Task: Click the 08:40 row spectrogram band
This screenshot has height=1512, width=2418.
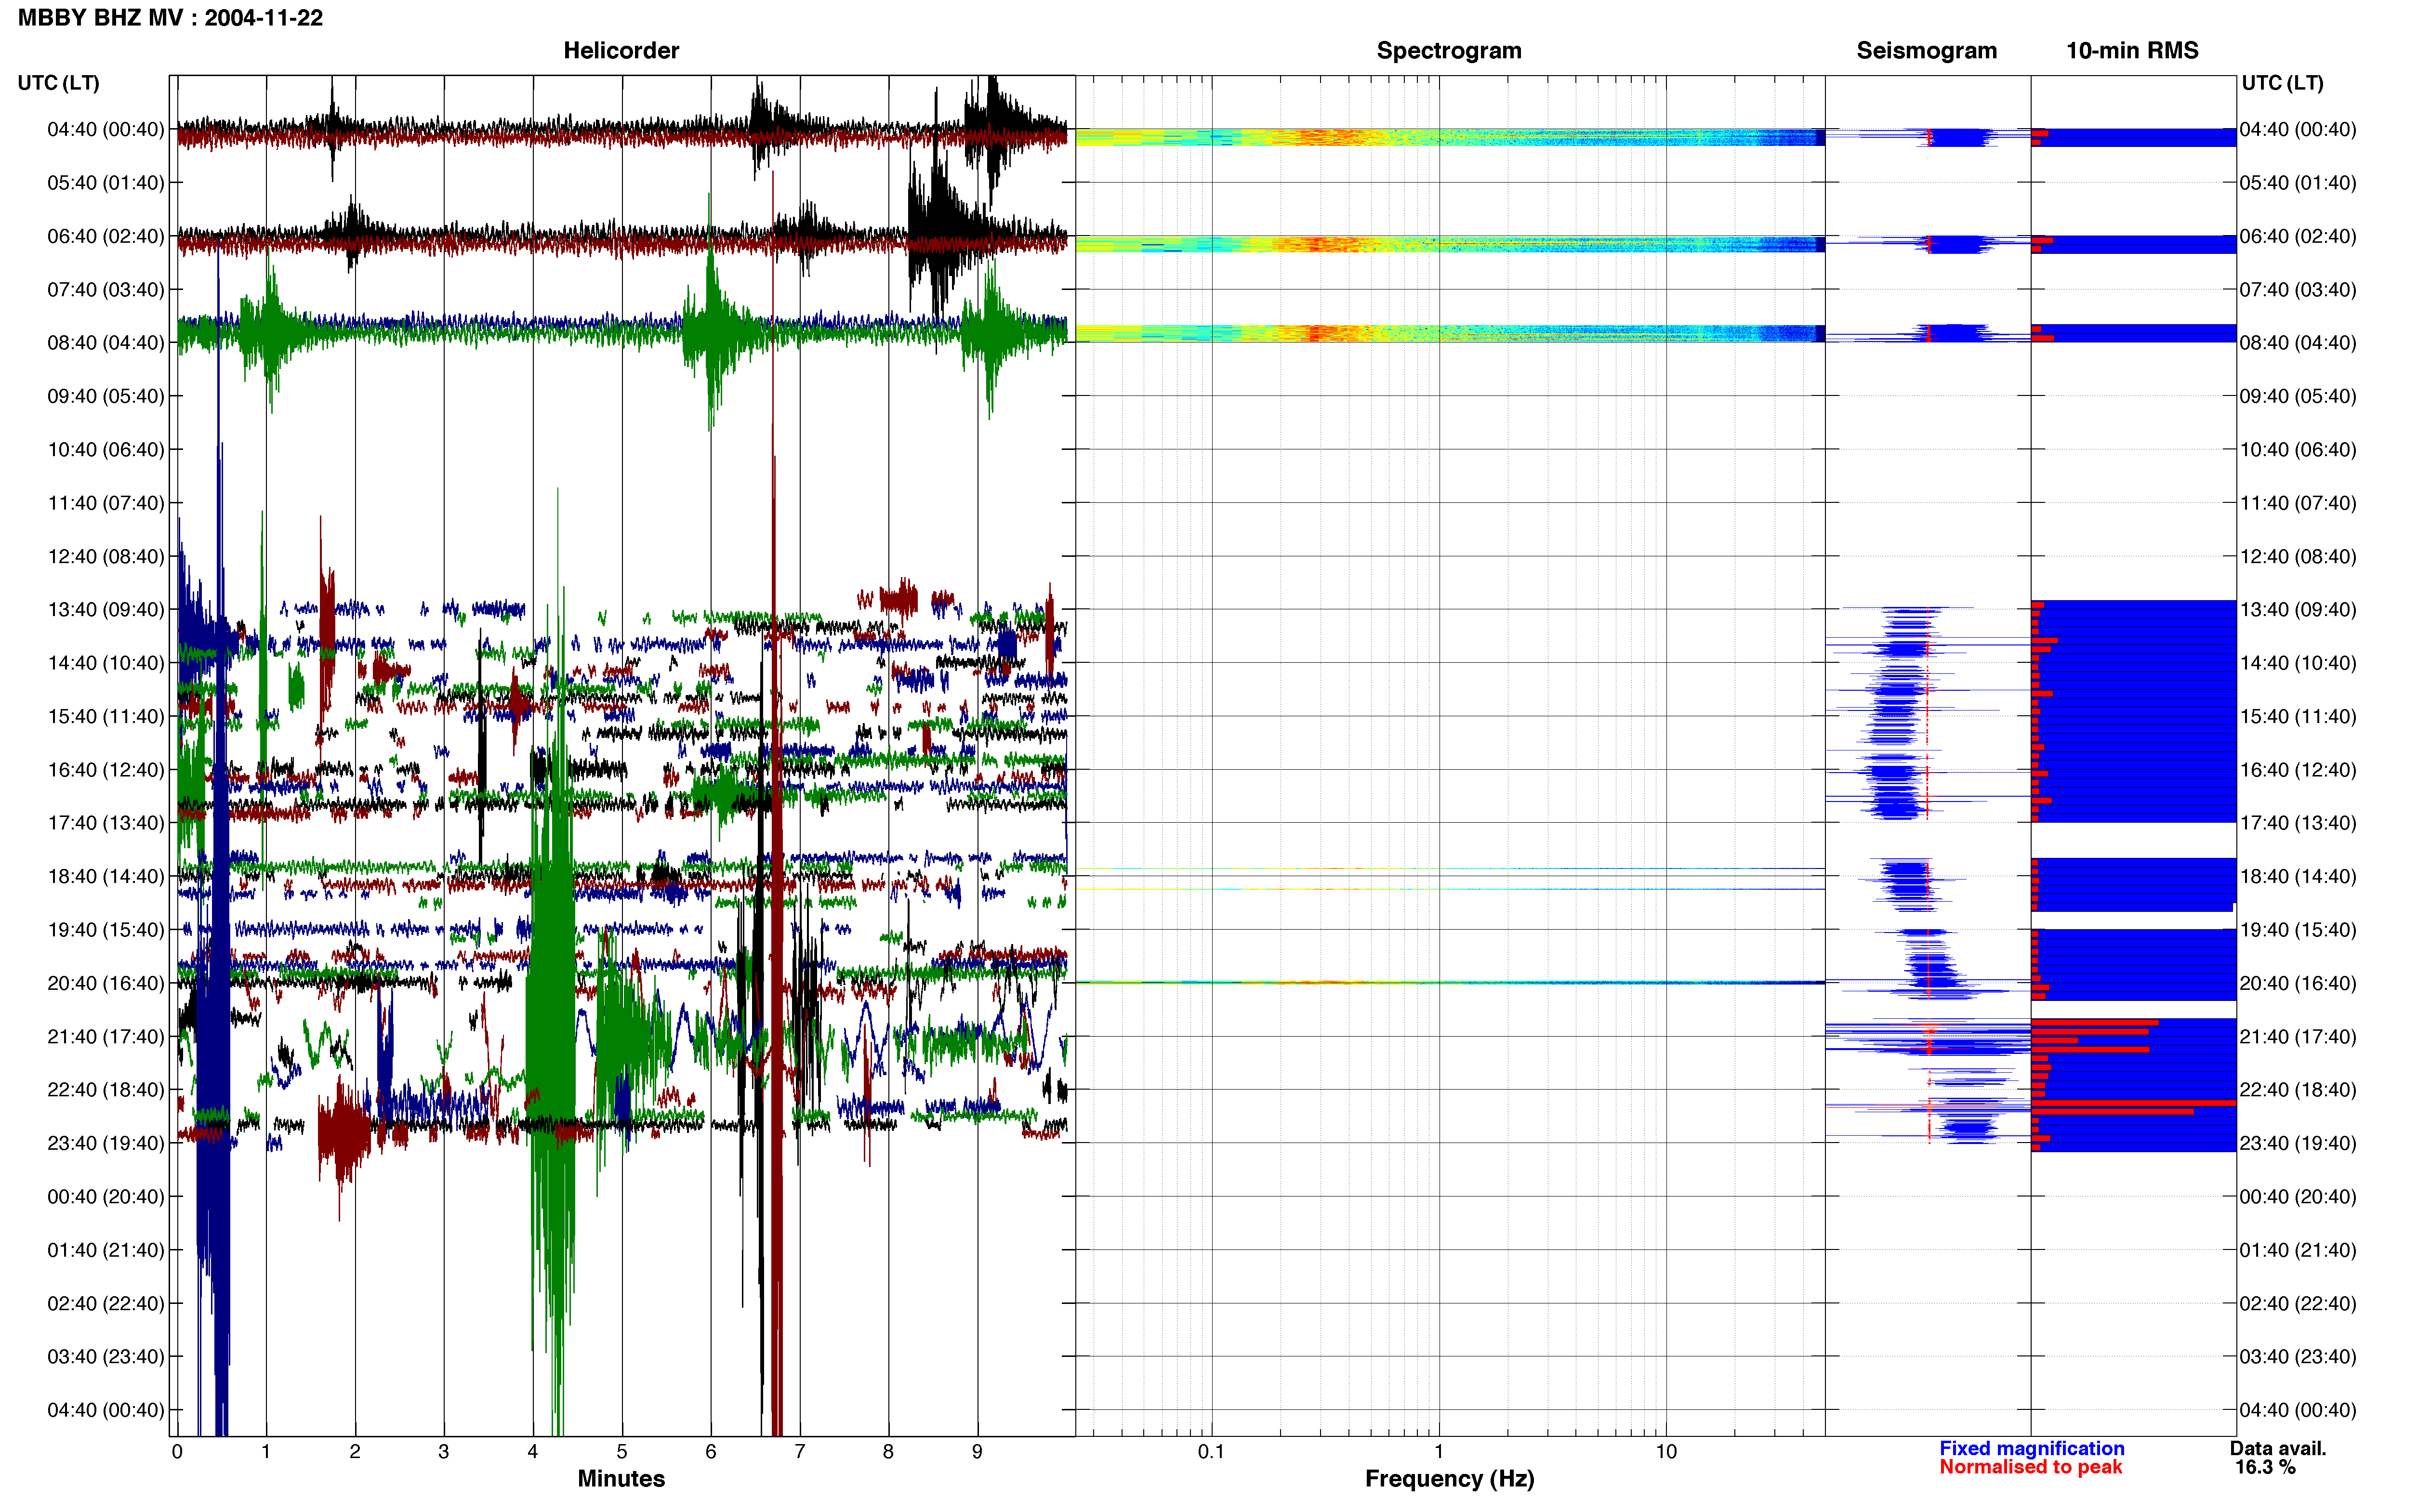Action: pyautogui.click(x=1450, y=333)
